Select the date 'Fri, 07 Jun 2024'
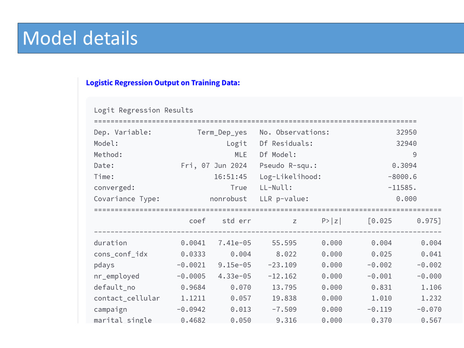The width and height of the screenshot is (464, 348). coord(214,166)
